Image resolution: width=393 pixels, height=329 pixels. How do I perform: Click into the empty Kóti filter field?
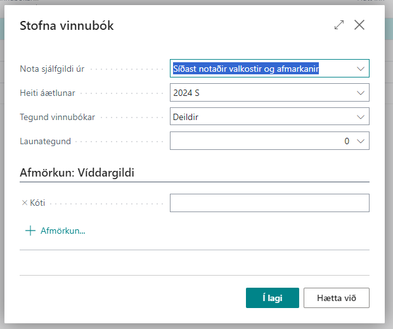[269, 203]
